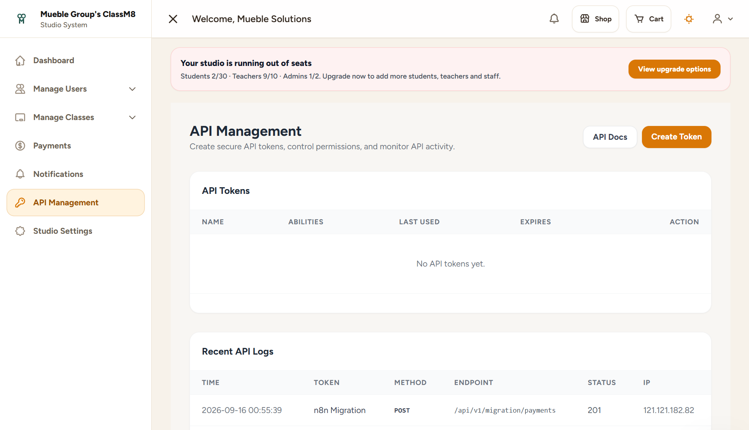749x430 pixels.
Task: Open the API Docs button
Action: pyautogui.click(x=610, y=137)
